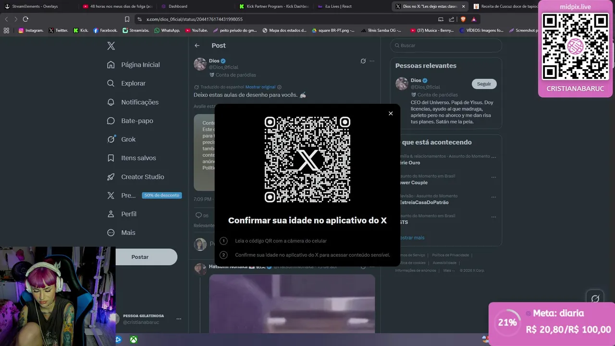Click the Postar button
Screen dimensions: 615x346
pyautogui.click(x=140, y=257)
